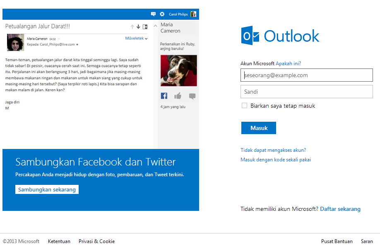This screenshot has height=248, width=380.
Task: Open Privasi & Cookie footer link
Action: 97,241
